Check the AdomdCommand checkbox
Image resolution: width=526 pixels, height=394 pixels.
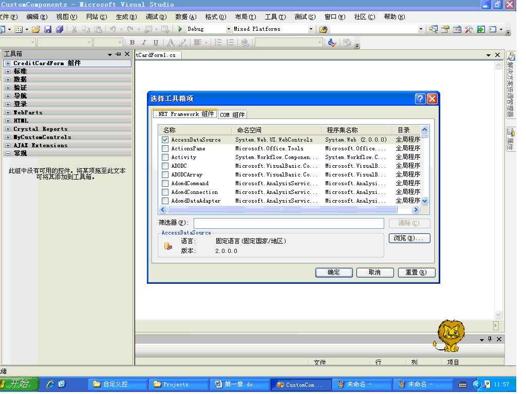tap(165, 183)
